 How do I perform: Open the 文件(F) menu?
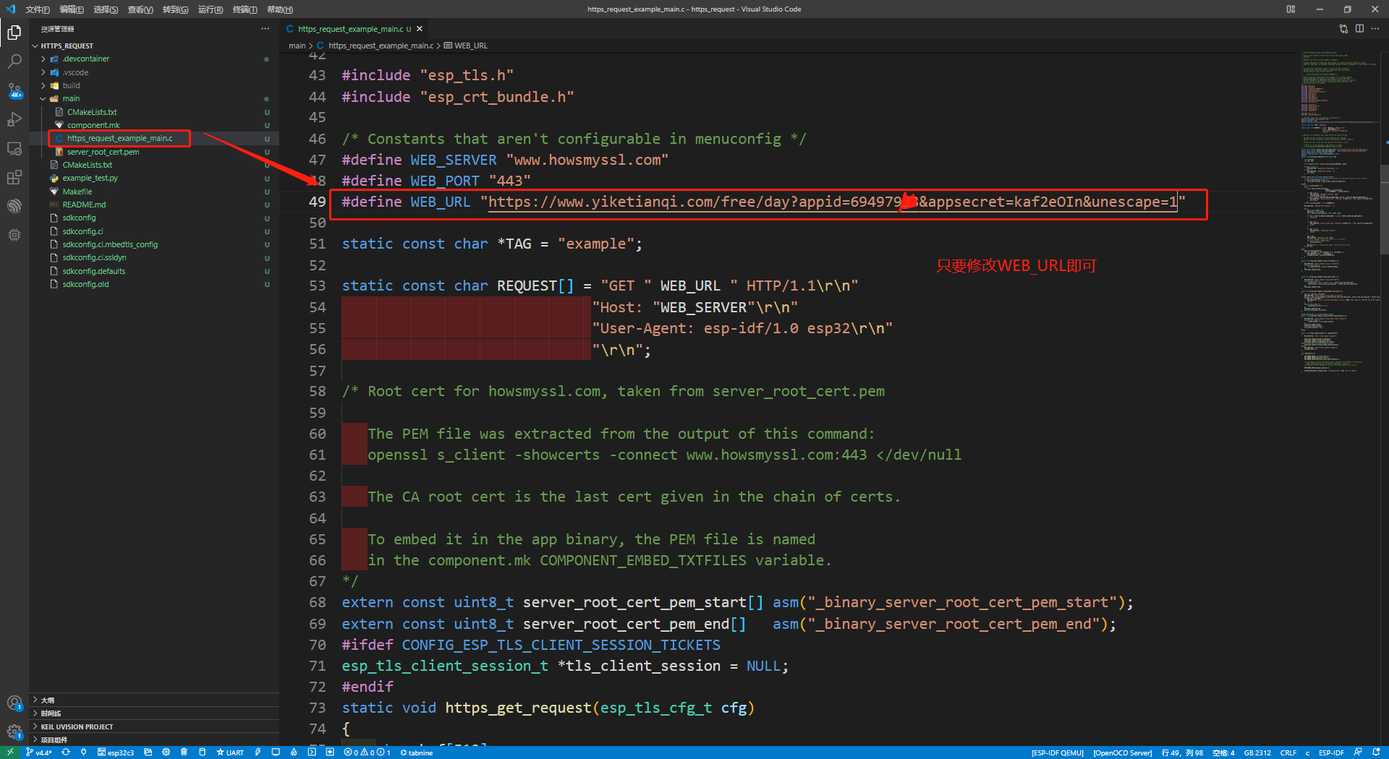tap(38, 9)
